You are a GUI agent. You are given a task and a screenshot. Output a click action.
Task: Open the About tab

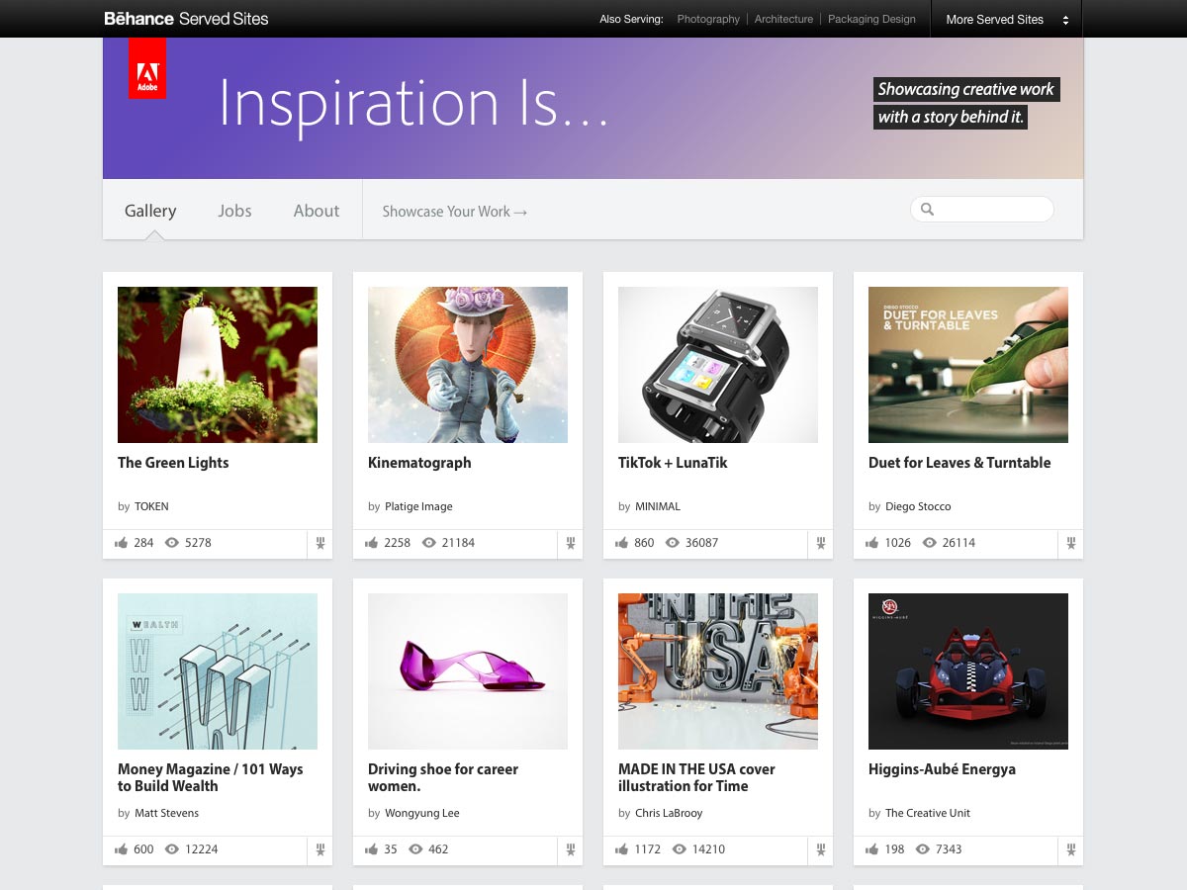coord(317,211)
